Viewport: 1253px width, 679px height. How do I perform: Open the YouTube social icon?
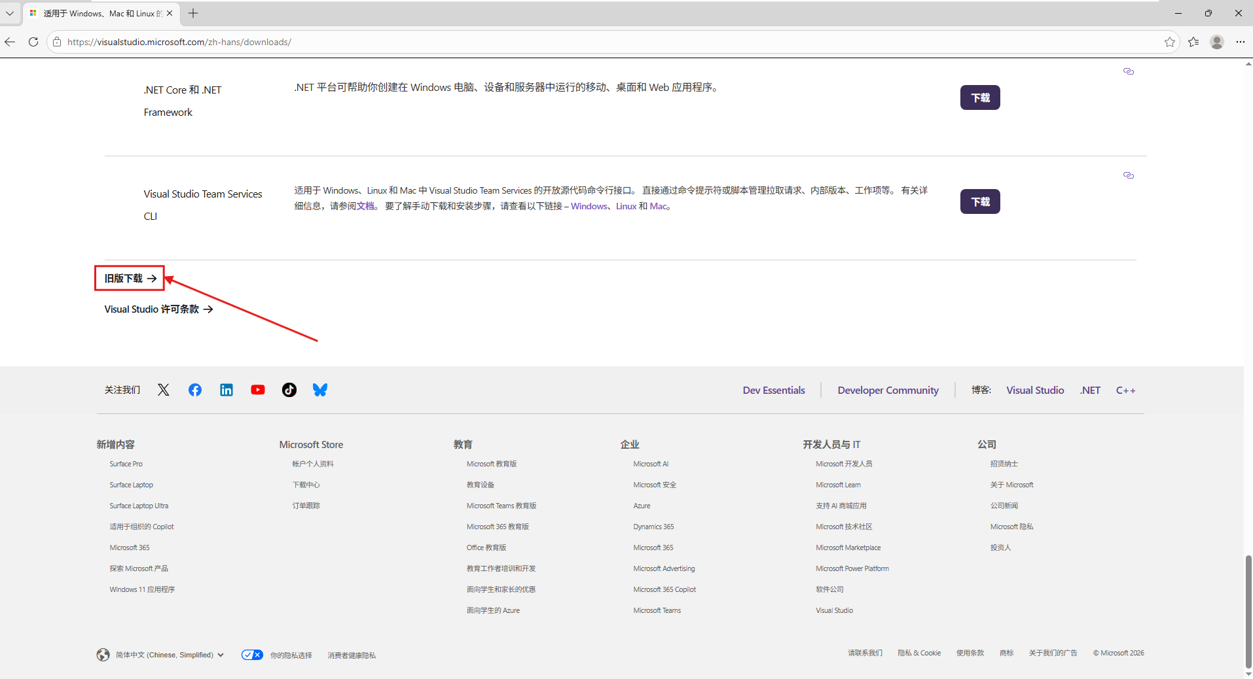coord(258,390)
